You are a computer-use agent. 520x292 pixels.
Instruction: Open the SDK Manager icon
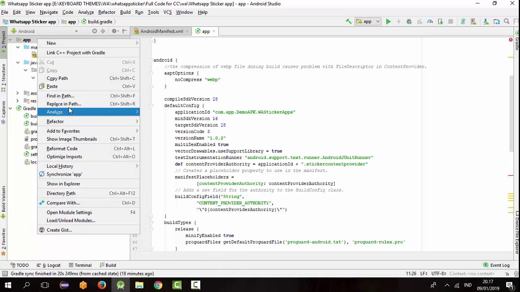pyautogui.click(x=486, y=21)
